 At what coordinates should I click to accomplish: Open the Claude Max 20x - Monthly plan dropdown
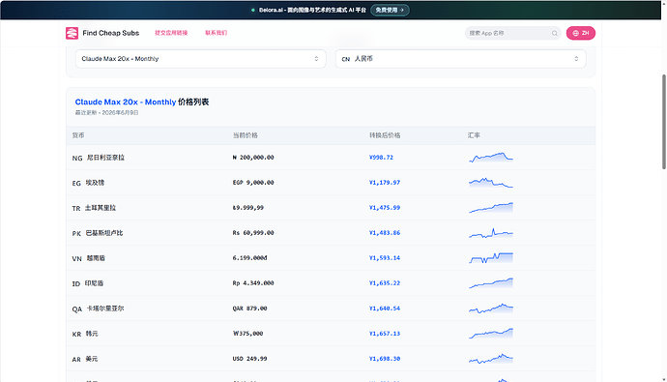[x=201, y=59]
